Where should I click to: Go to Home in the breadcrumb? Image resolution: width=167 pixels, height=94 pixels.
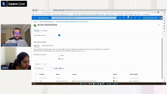point(35,21)
